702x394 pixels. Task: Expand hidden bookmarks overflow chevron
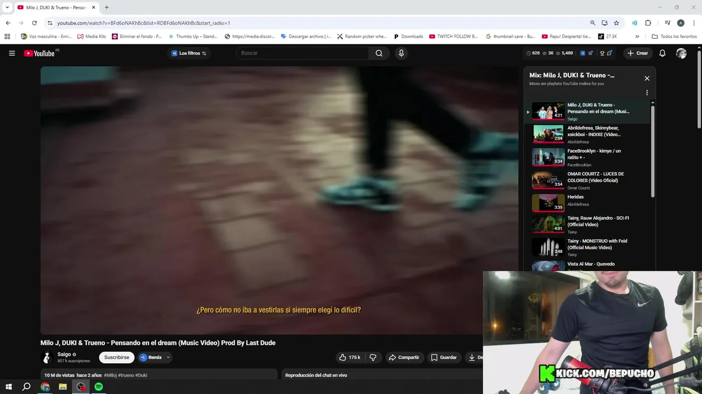(x=637, y=37)
